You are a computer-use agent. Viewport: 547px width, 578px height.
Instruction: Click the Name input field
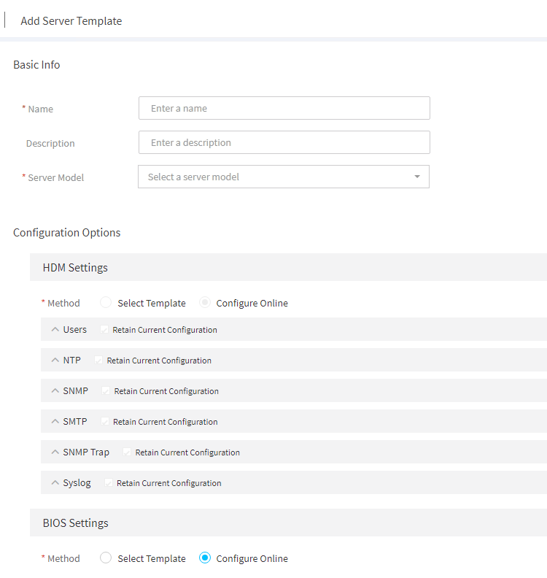click(284, 108)
